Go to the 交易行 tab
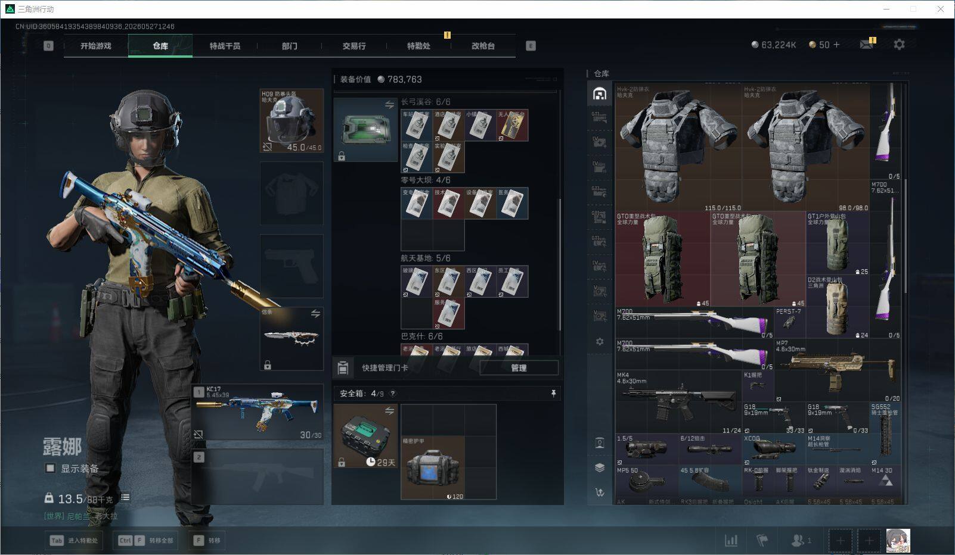The width and height of the screenshot is (955, 555). coord(354,46)
